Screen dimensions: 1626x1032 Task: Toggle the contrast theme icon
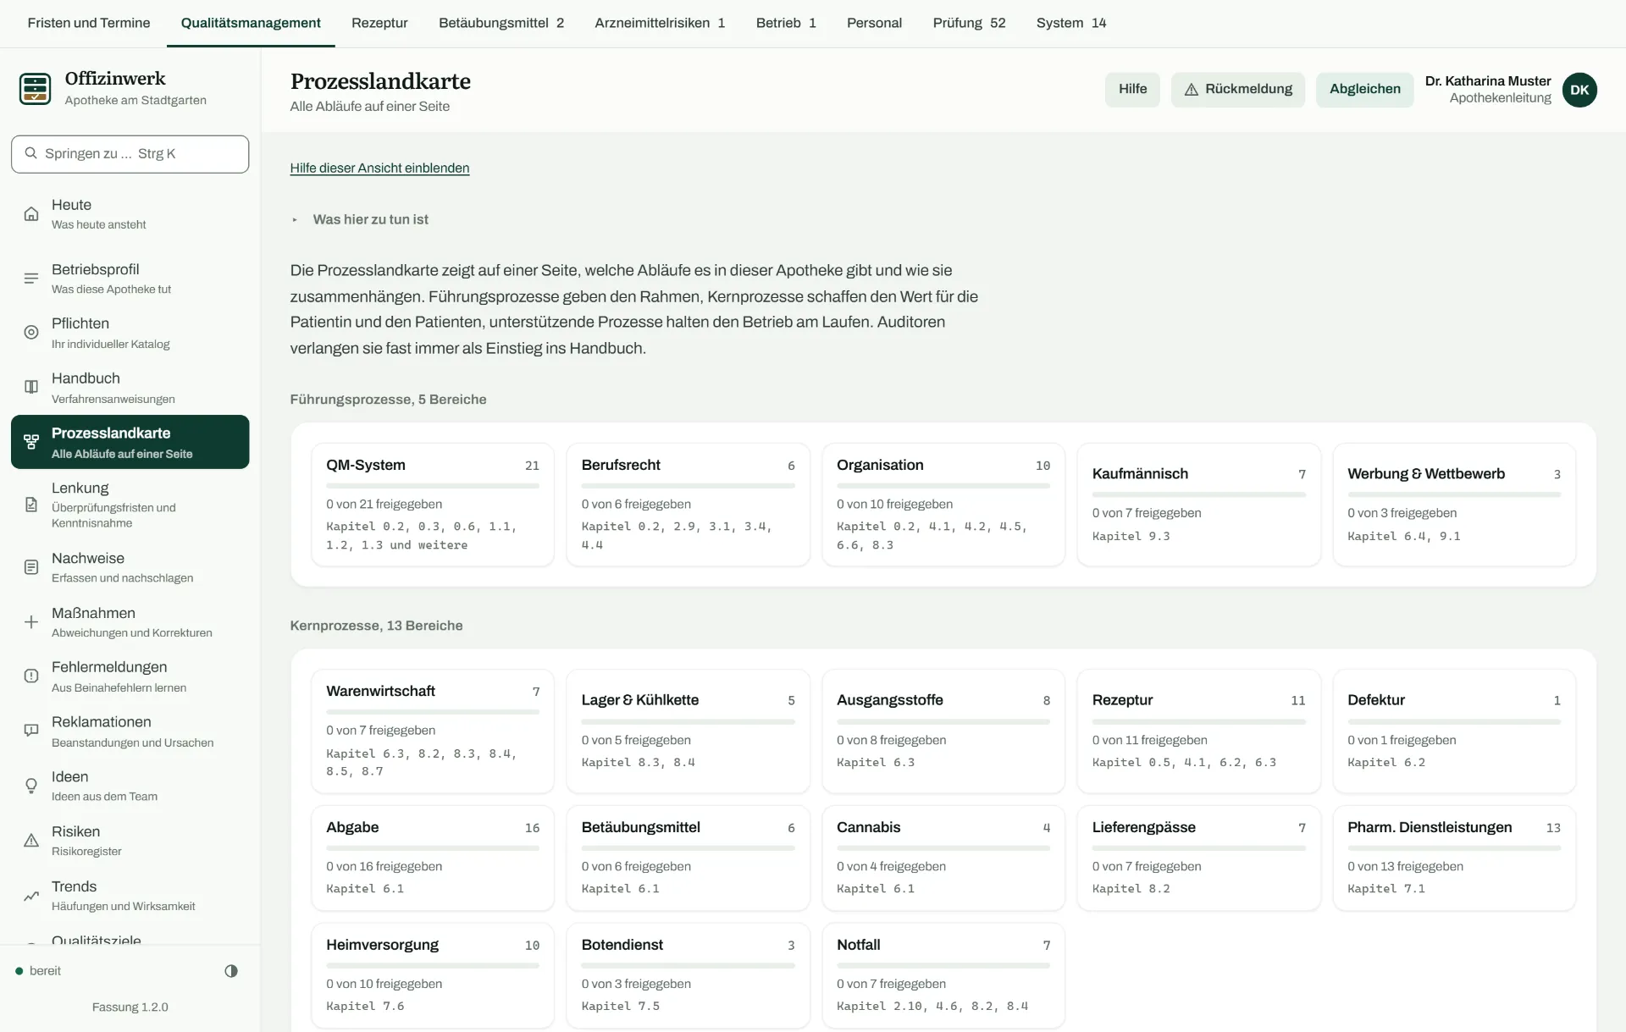click(231, 971)
